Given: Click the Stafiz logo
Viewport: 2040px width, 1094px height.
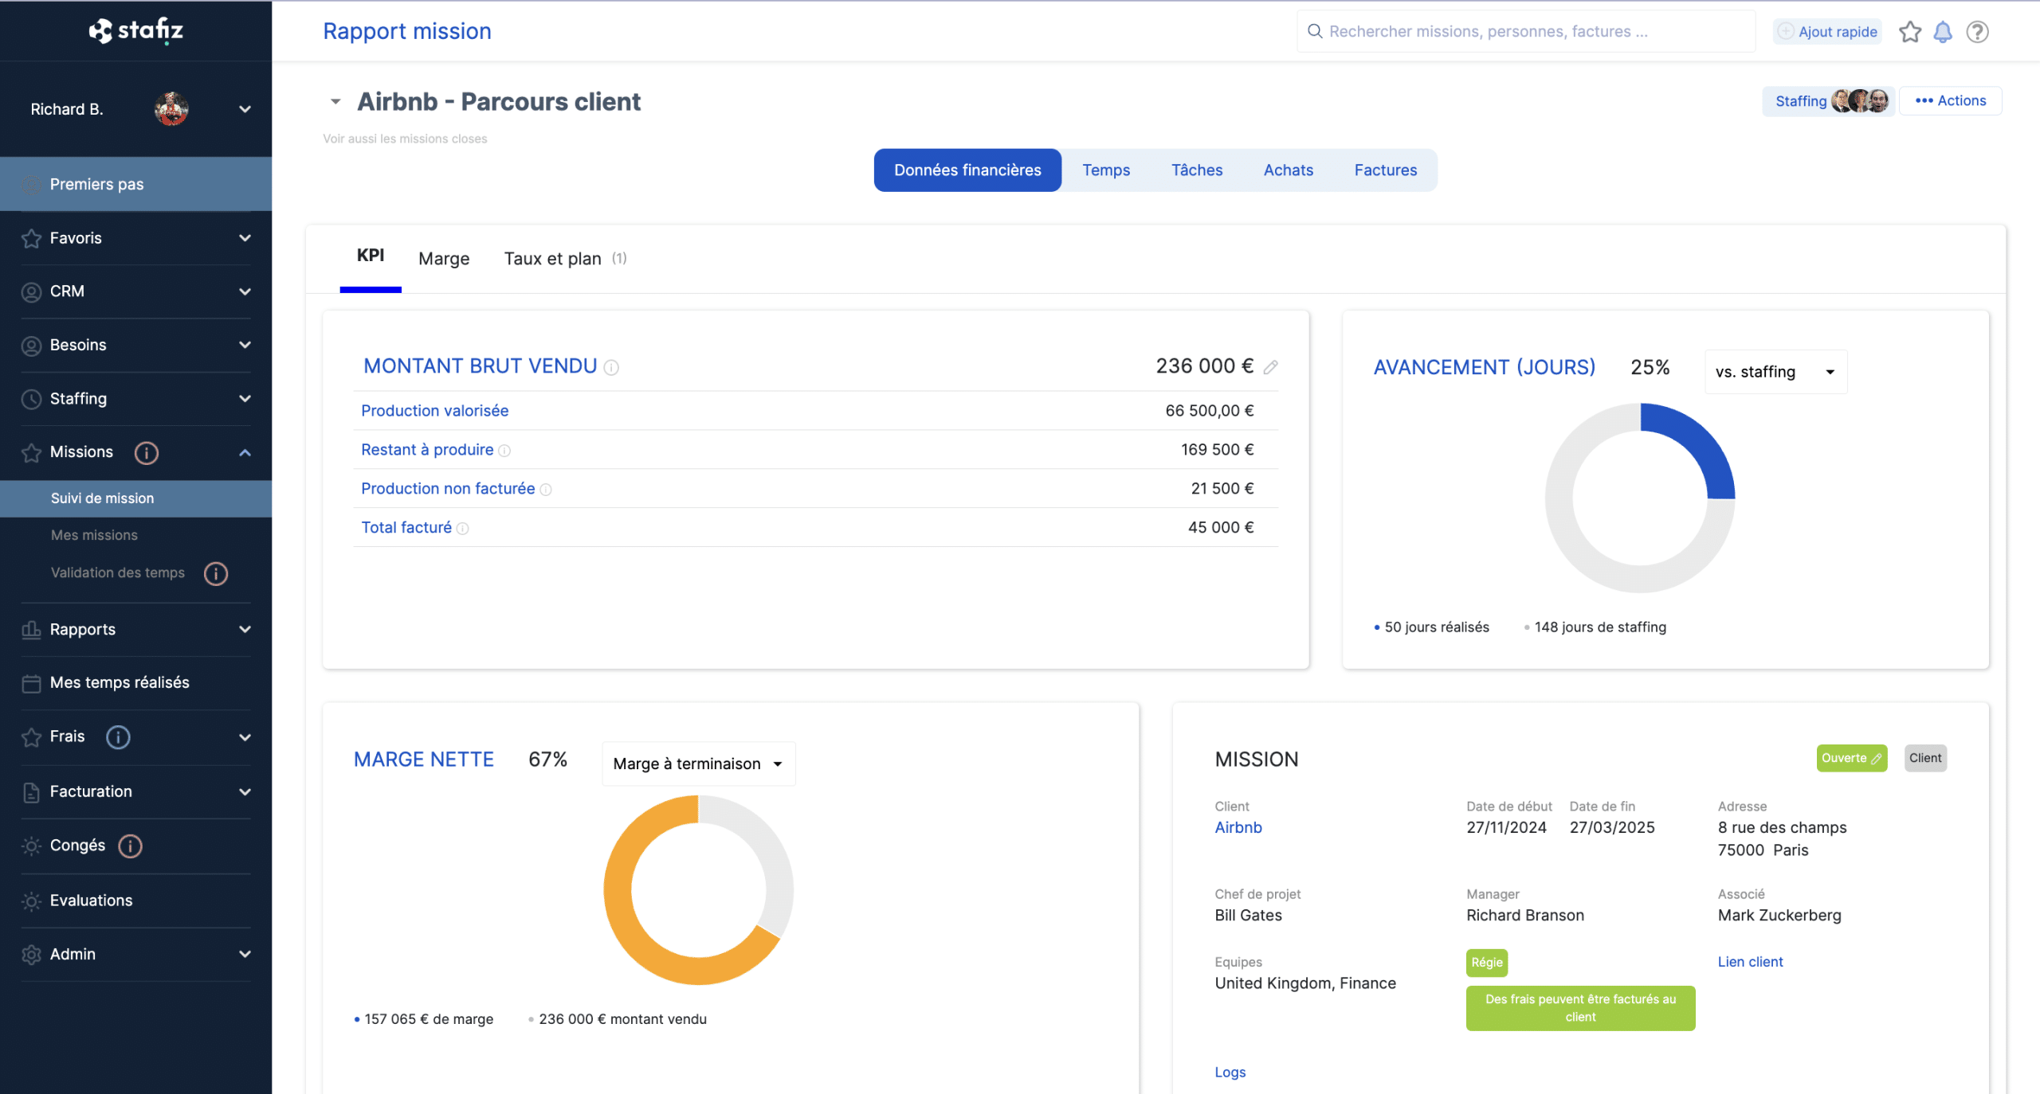Looking at the screenshot, I should [x=135, y=30].
